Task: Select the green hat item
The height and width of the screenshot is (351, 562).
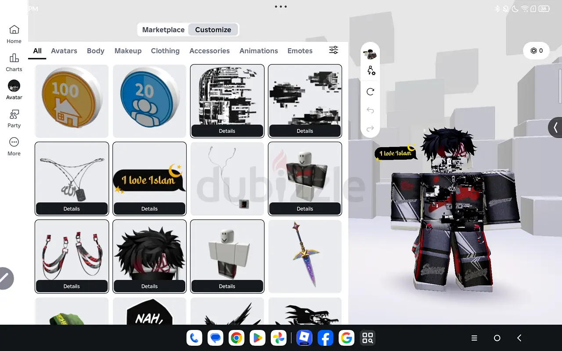Action: (72, 311)
